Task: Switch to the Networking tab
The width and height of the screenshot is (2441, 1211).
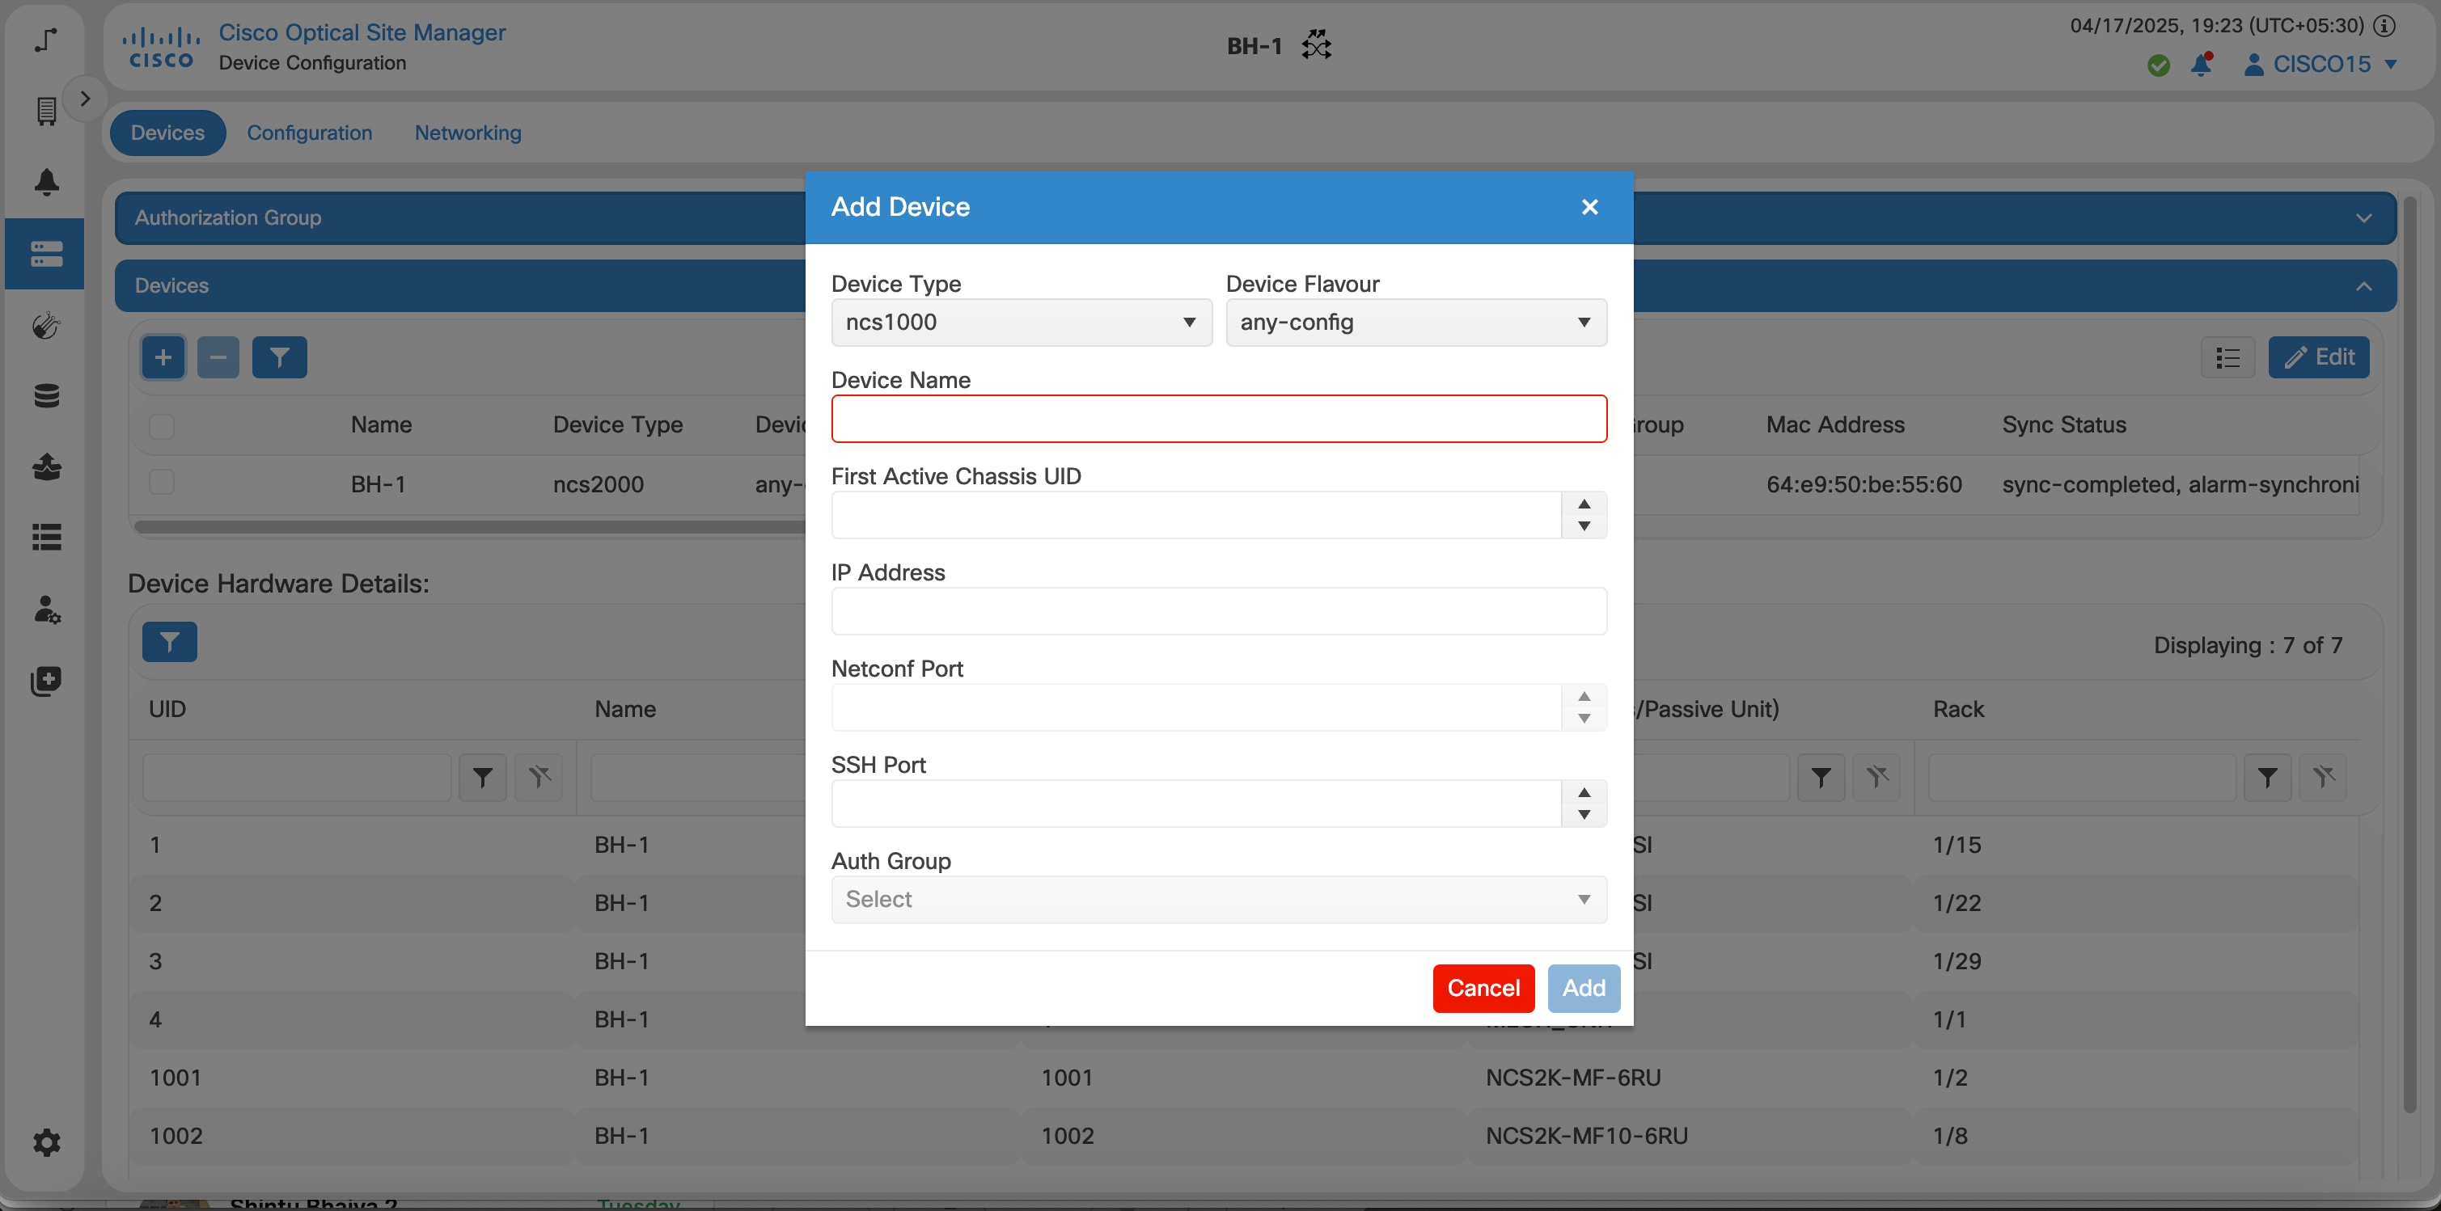Action: pyautogui.click(x=468, y=133)
